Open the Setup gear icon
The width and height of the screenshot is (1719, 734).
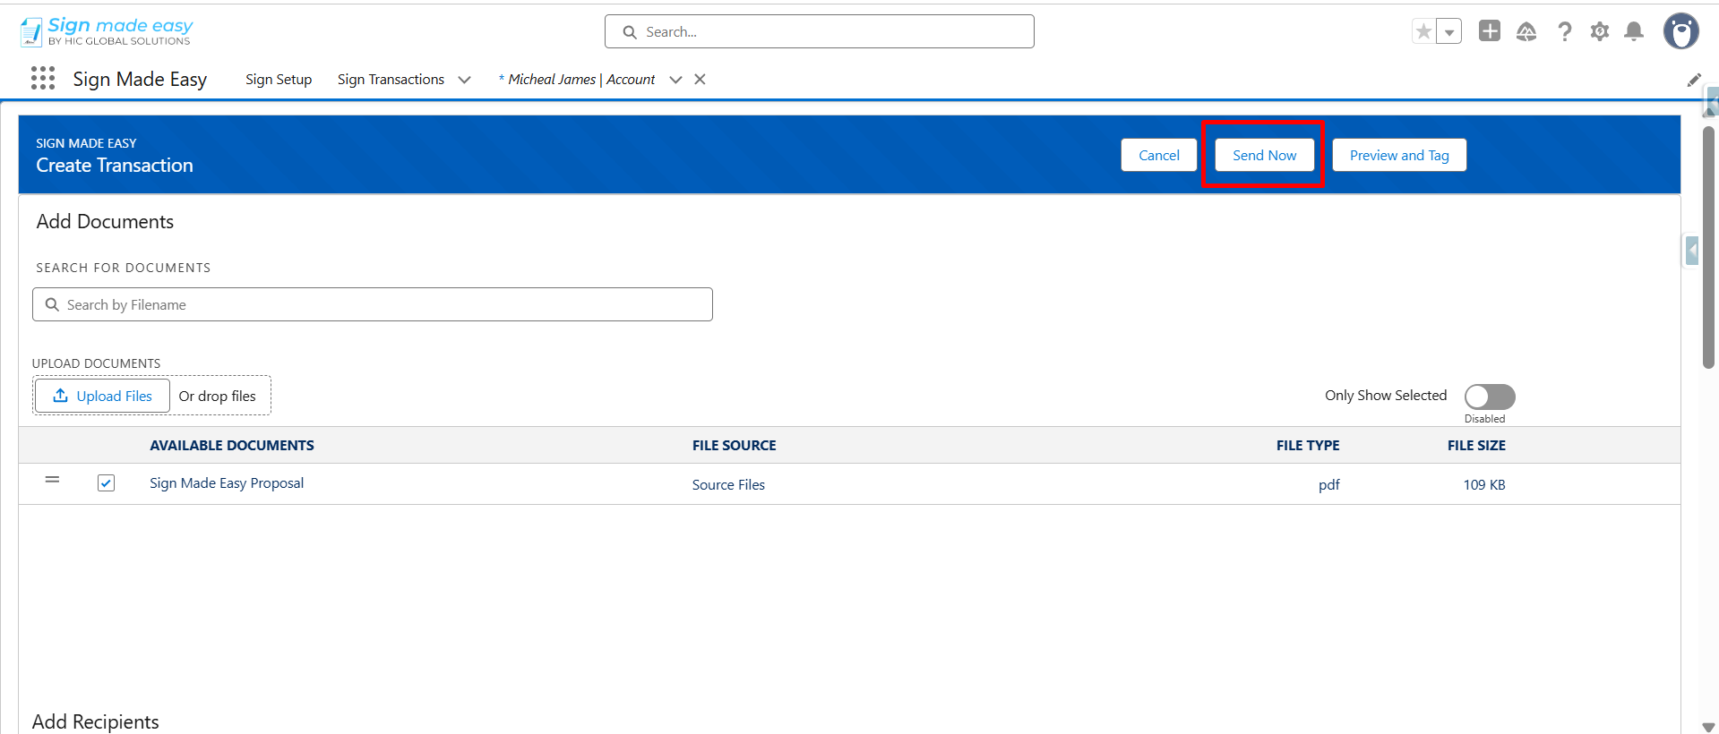1600,31
